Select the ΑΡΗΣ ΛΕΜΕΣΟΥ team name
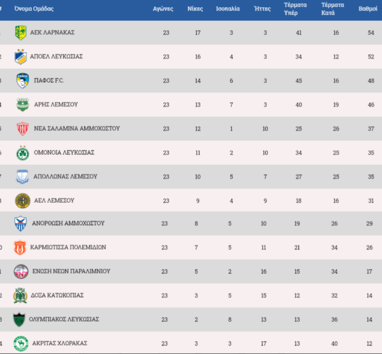This screenshot has height=354, width=382. tap(56, 105)
